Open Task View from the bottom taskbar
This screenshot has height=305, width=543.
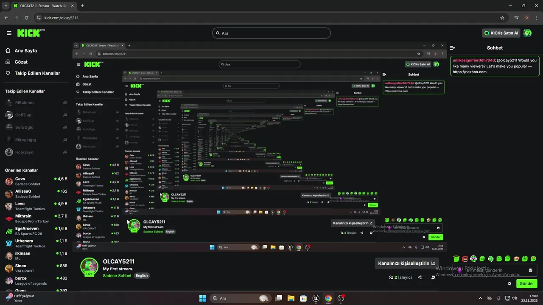pos(279,298)
